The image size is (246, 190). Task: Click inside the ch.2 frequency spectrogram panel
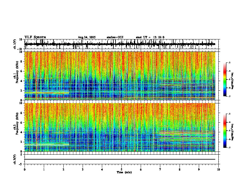point(122,127)
